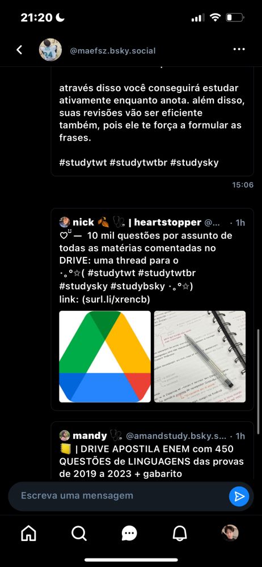Go to the Home tab

29,532
